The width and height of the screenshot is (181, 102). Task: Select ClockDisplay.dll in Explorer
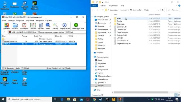(122, 32)
